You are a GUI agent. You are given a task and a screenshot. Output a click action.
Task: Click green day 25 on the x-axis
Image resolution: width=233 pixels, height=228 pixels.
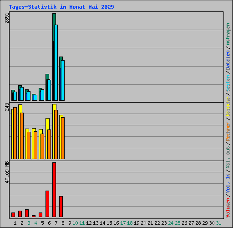click(177, 223)
